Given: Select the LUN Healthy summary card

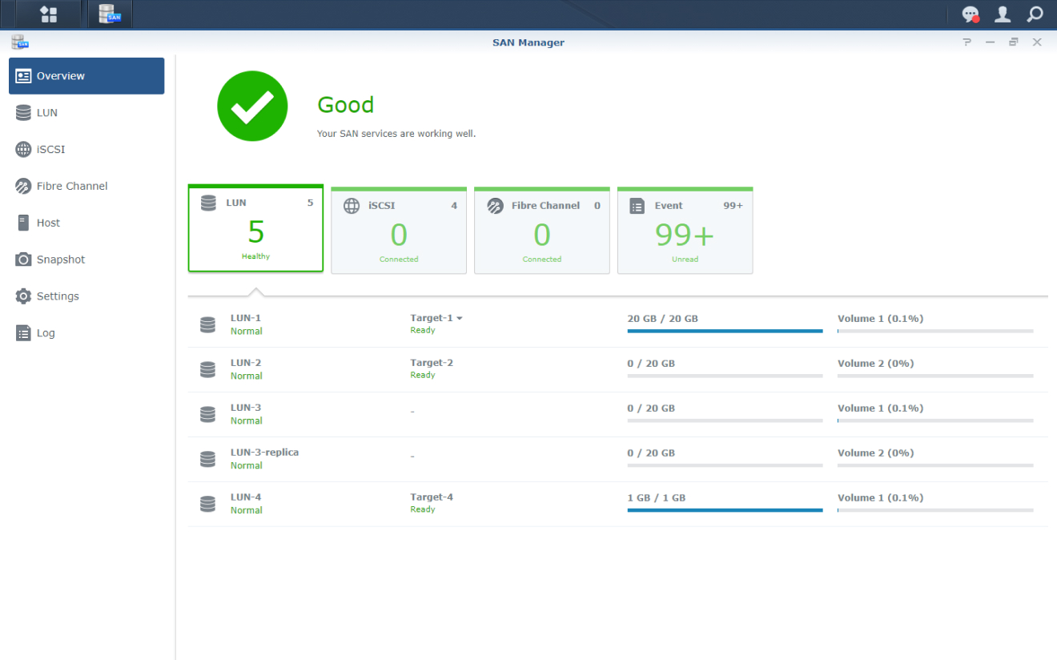Looking at the screenshot, I should click(255, 230).
